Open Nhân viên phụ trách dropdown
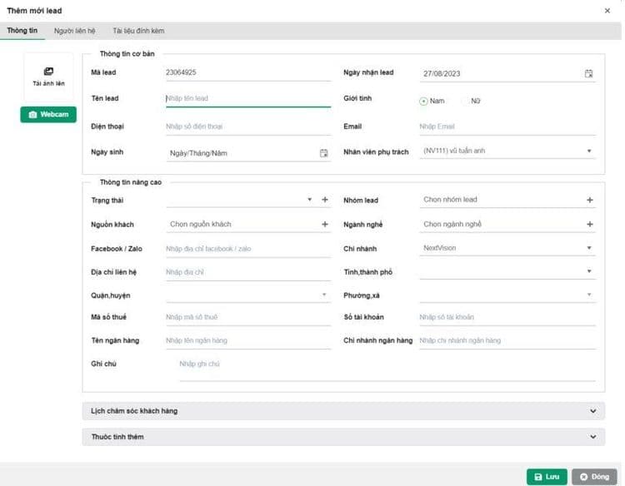The height and width of the screenshot is (486, 625). coord(589,151)
